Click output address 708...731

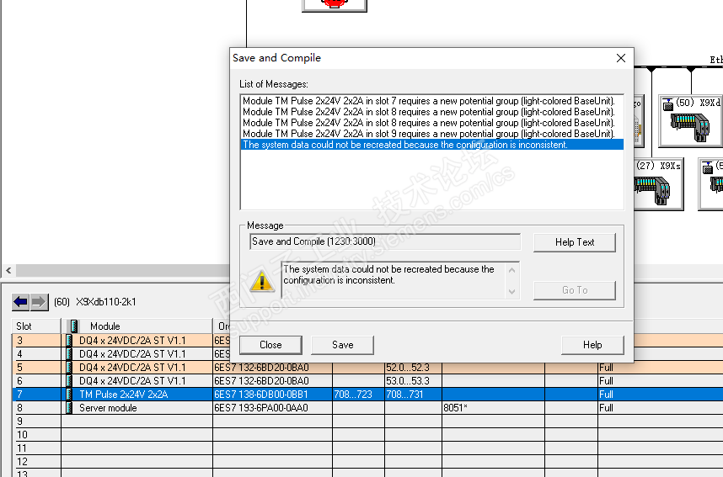(404, 394)
